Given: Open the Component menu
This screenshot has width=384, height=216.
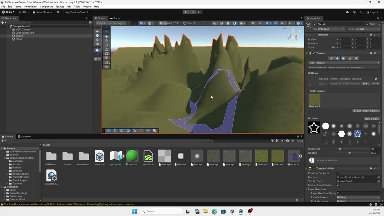Looking at the screenshot, I should click(x=46, y=7).
